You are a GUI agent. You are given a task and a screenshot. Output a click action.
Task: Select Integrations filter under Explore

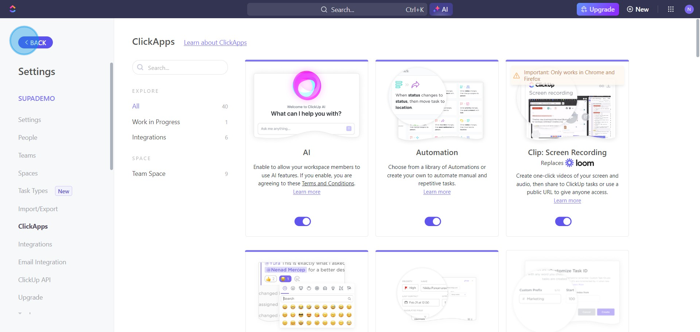pos(149,137)
